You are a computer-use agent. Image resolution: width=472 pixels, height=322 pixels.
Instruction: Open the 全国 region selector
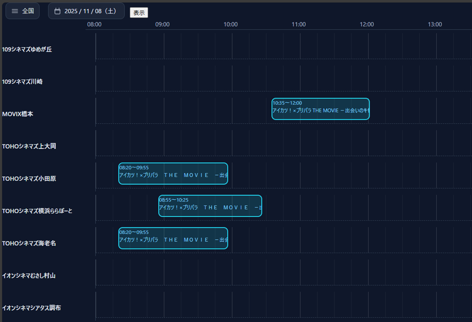[22, 11]
